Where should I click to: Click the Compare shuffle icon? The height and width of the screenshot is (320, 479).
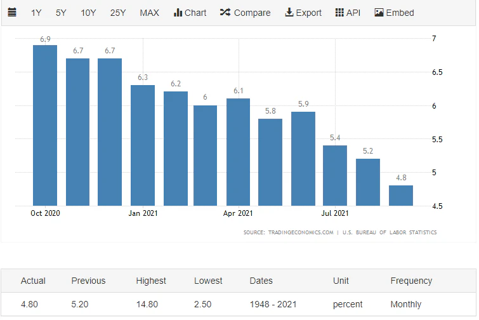click(x=225, y=13)
